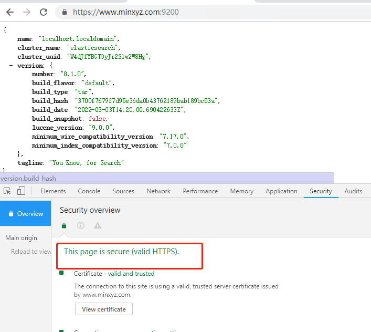Toggle the device toolbar icon in DevTools
This screenshot has width=371, height=332.
point(21,191)
